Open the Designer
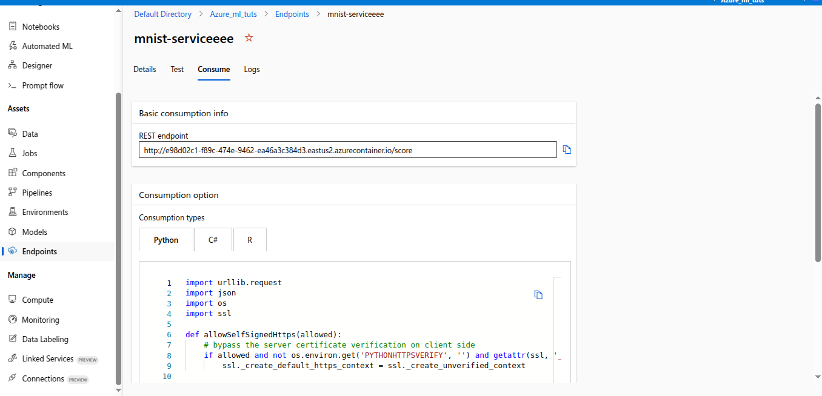 [x=39, y=65]
